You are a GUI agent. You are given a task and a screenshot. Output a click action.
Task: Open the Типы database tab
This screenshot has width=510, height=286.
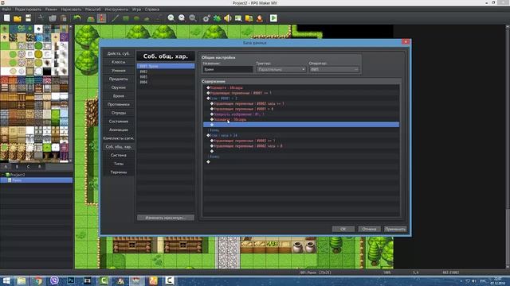pyautogui.click(x=119, y=164)
